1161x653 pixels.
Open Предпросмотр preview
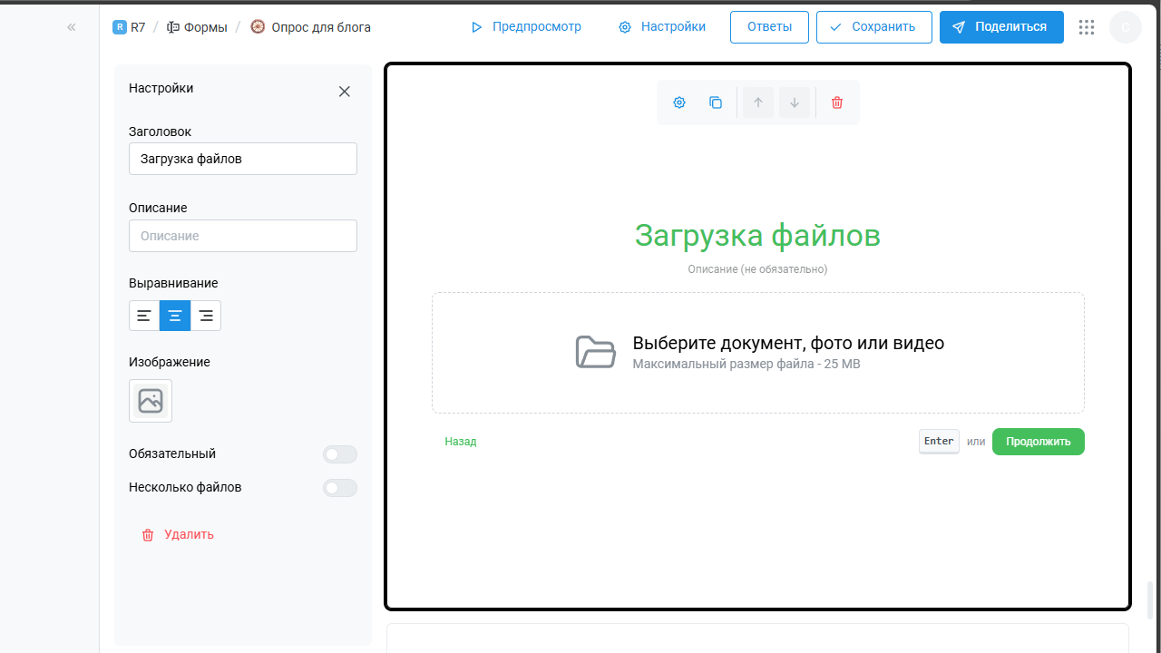pyautogui.click(x=526, y=27)
